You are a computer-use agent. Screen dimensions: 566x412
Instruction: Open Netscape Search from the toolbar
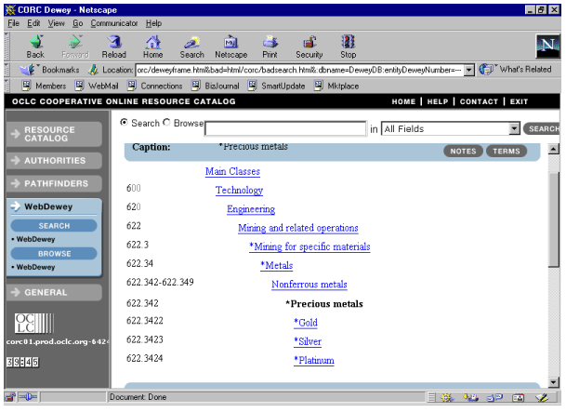tap(192, 47)
